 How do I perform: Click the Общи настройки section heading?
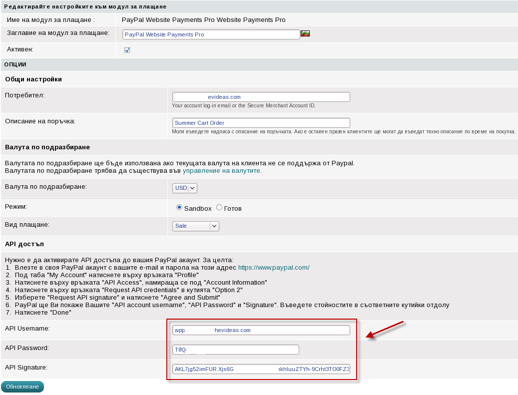pyautogui.click(x=33, y=79)
